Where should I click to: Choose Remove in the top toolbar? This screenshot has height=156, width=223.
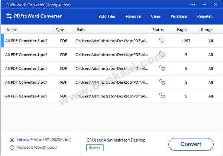133,16
